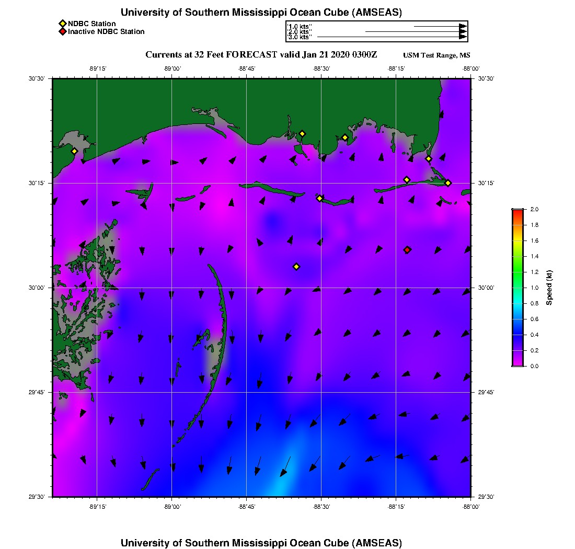This screenshot has height=549, width=575.
Task: Select the lone offshore yellow station north of 30'00'
Action: (x=296, y=267)
